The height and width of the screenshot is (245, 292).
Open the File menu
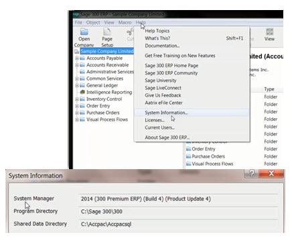[x=78, y=22]
